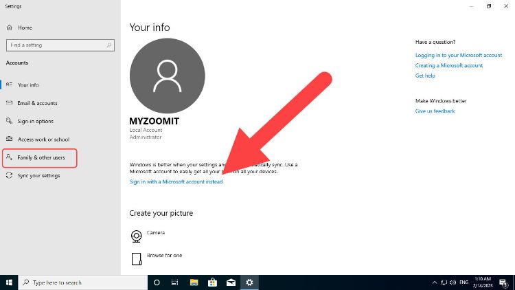Click the Settings gear icon in taskbar
Viewport: 515px width, 290px height.
(250, 282)
